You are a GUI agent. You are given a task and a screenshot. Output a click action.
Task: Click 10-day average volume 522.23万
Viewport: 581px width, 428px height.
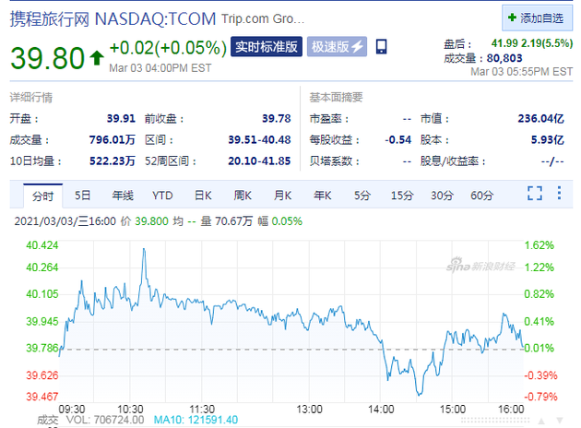point(113,161)
